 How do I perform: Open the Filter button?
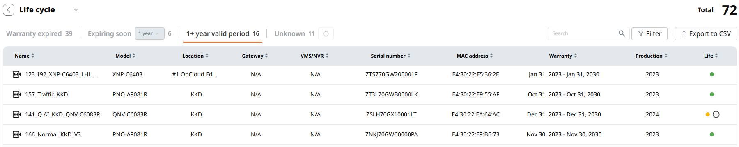(649, 33)
